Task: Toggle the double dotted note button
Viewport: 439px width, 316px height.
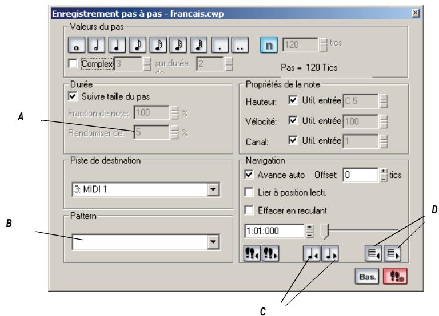Action: (240, 45)
